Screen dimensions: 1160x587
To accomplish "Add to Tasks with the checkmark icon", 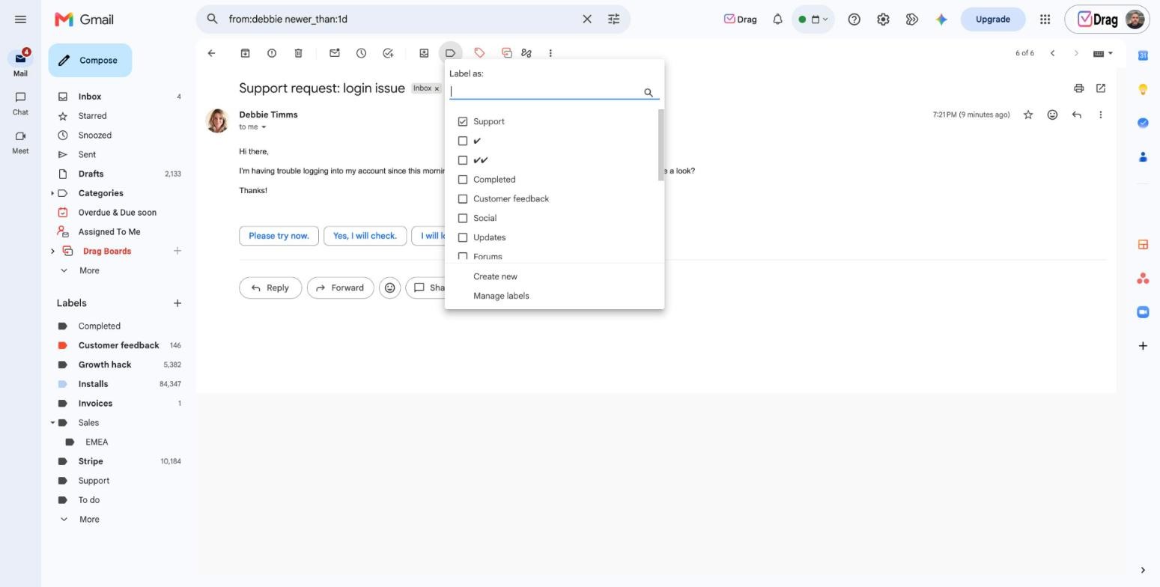I will (x=388, y=53).
